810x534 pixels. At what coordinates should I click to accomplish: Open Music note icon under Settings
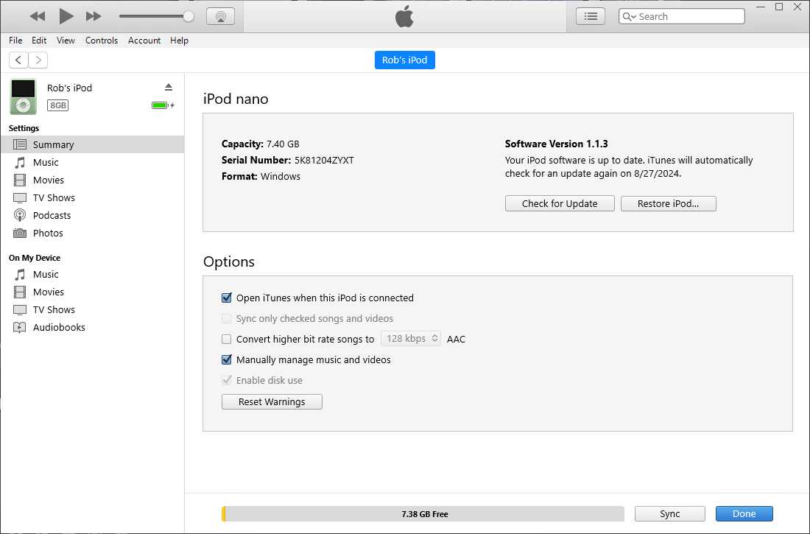click(x=20, y=162)
